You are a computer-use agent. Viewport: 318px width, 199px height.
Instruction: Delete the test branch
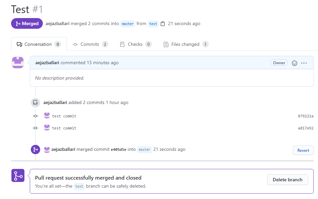[x=288, y=180]
